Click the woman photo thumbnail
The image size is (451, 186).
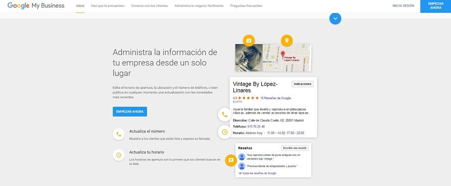249,58
